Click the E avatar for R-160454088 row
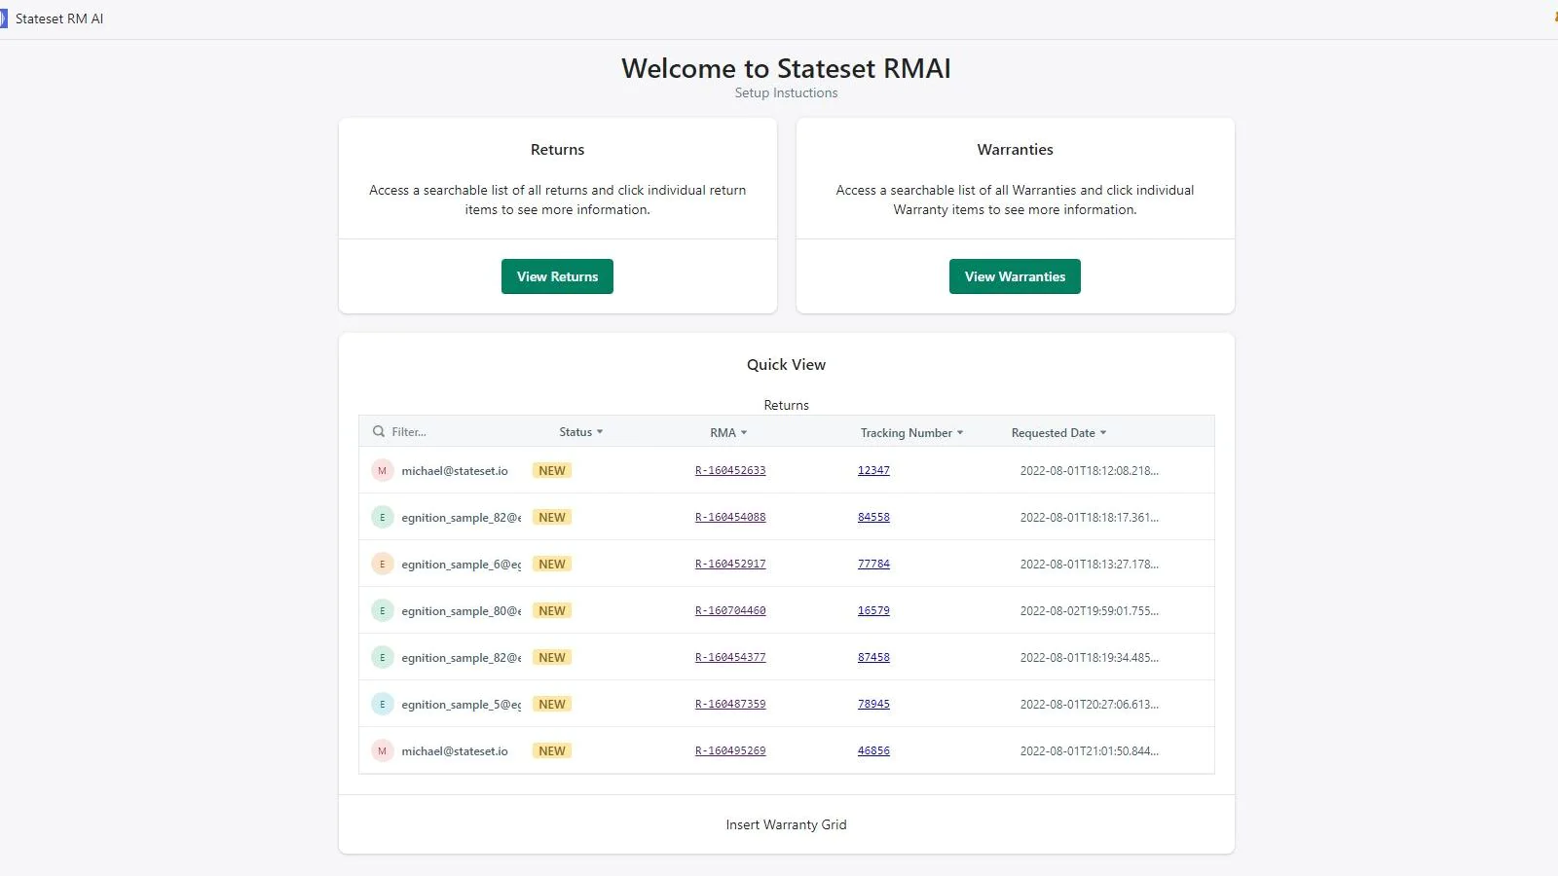This screenshot has width=1558, height=876. [382, 517]
